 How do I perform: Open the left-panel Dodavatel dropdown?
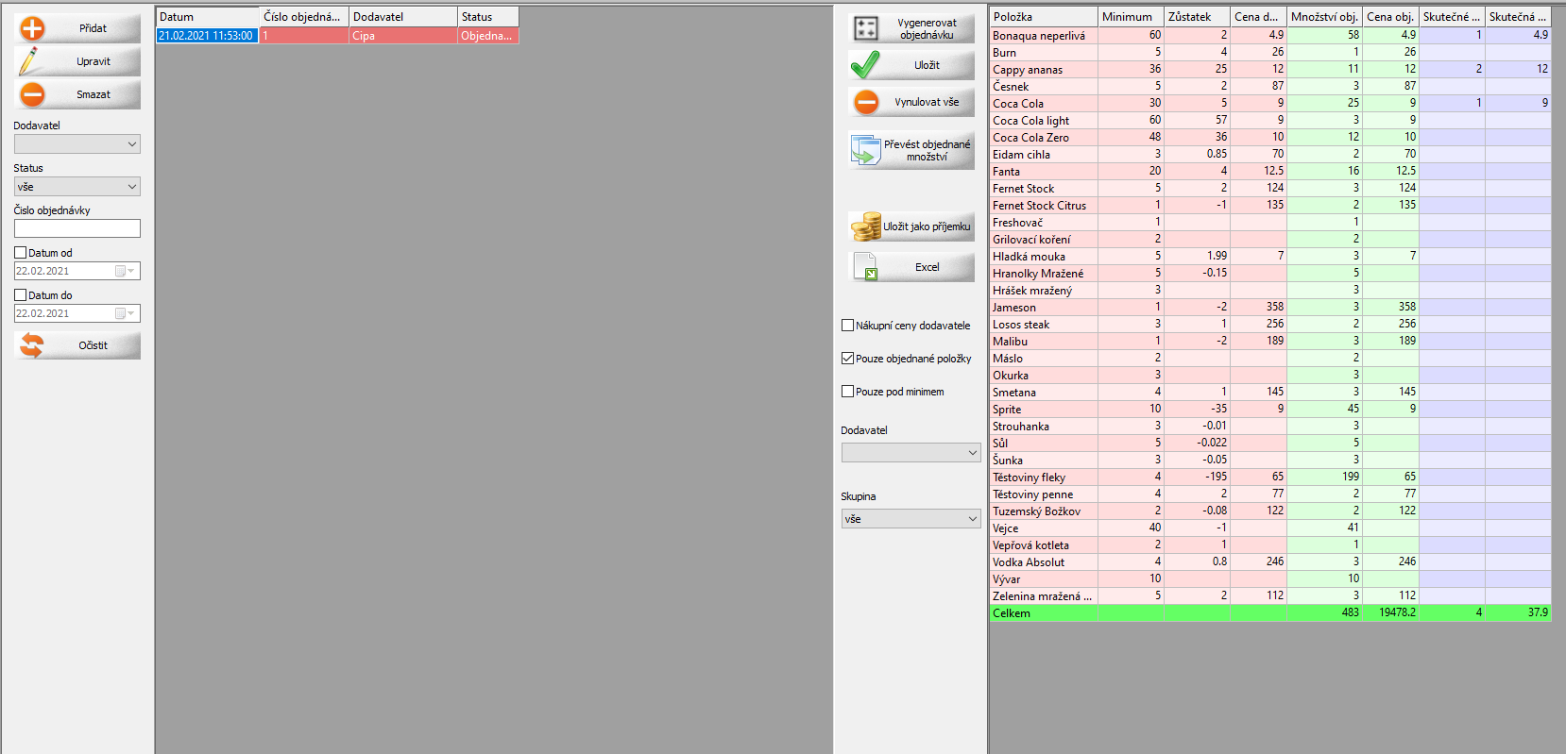coord(77,144)
